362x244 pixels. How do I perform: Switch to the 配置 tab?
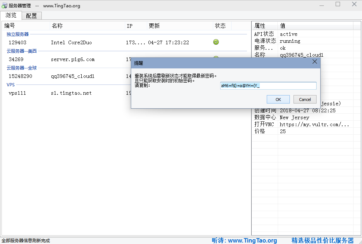tap(32, 16)
